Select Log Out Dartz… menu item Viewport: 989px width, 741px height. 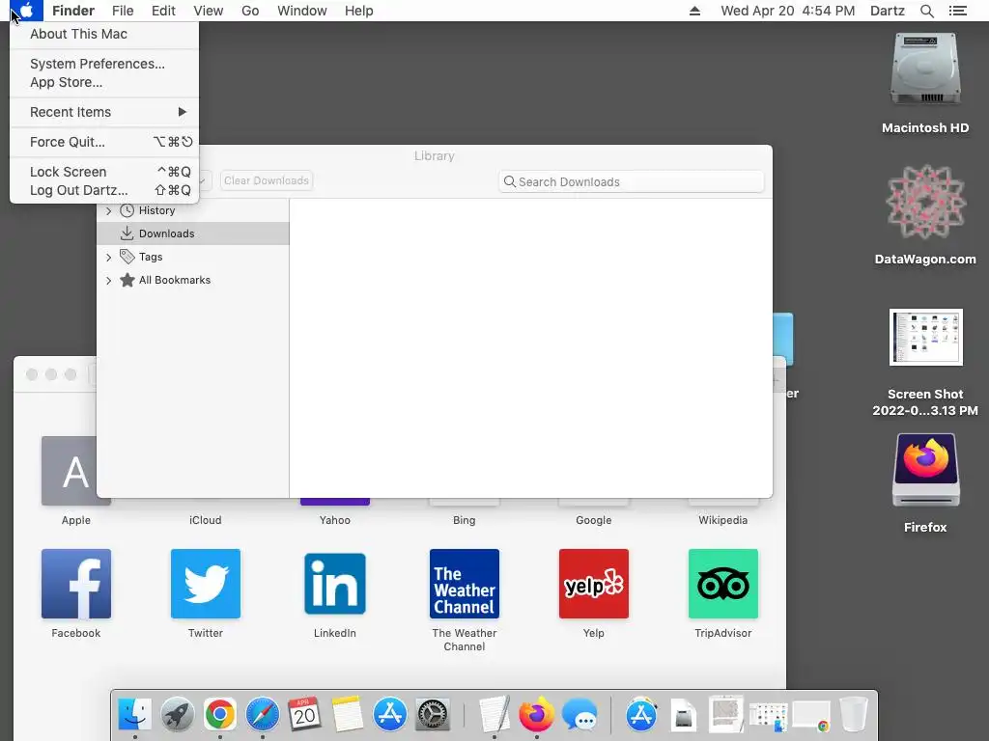(104, 190)
